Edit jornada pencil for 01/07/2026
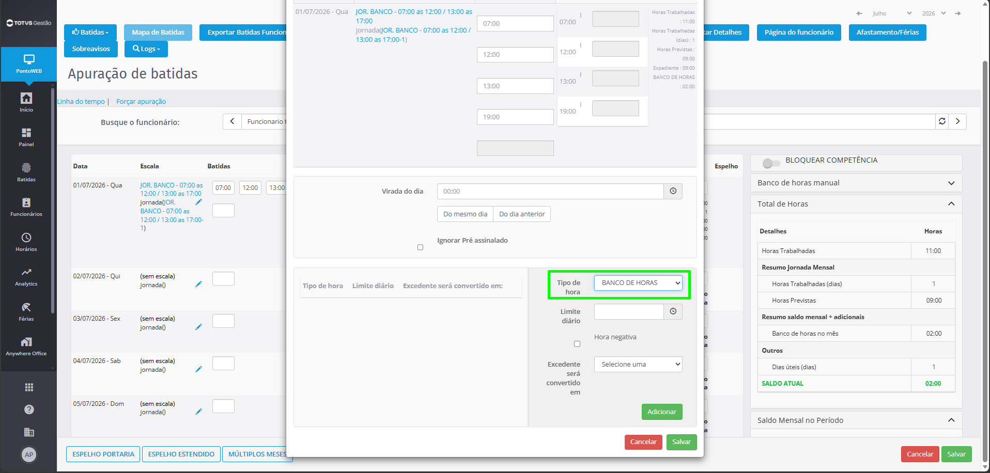Screen dimensions: 990x473 click(x=198, y=202)
